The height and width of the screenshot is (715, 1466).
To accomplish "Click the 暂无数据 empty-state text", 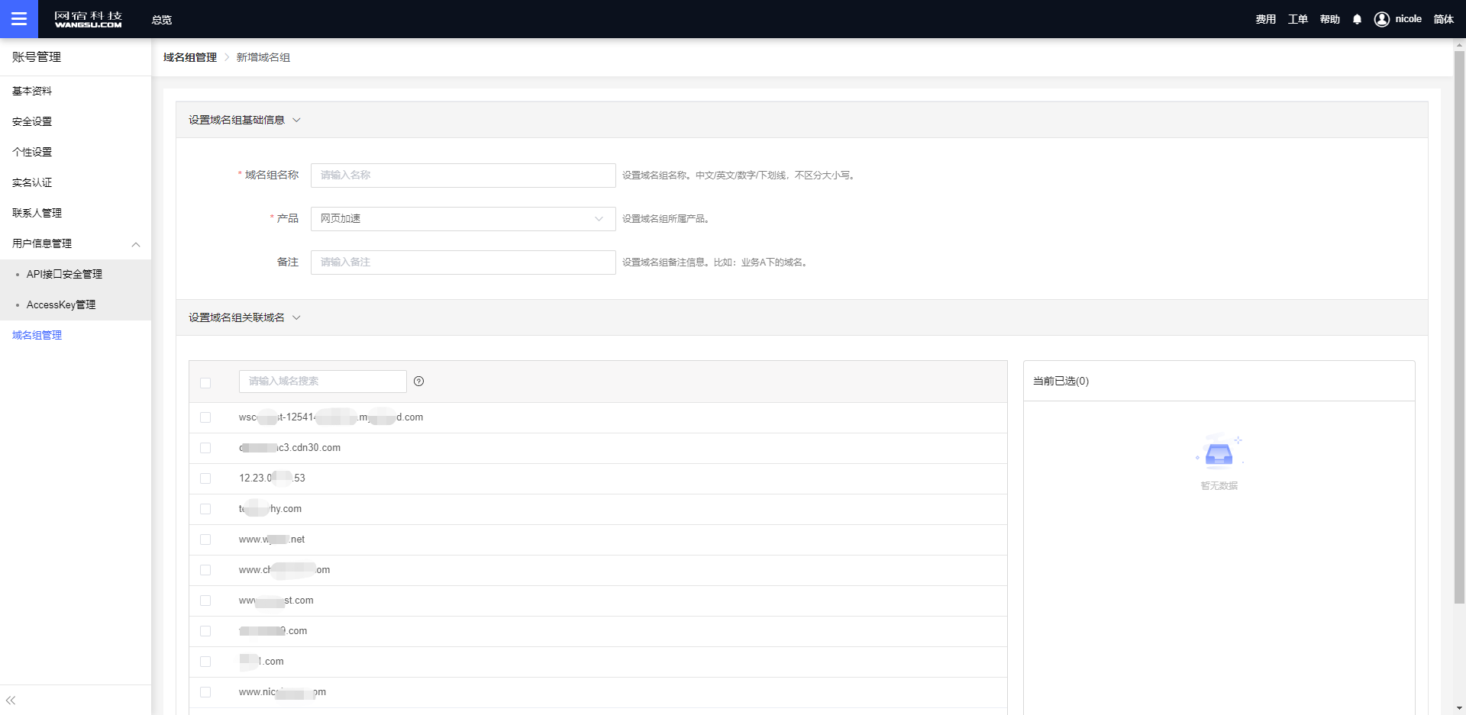I will [1219, 485].
